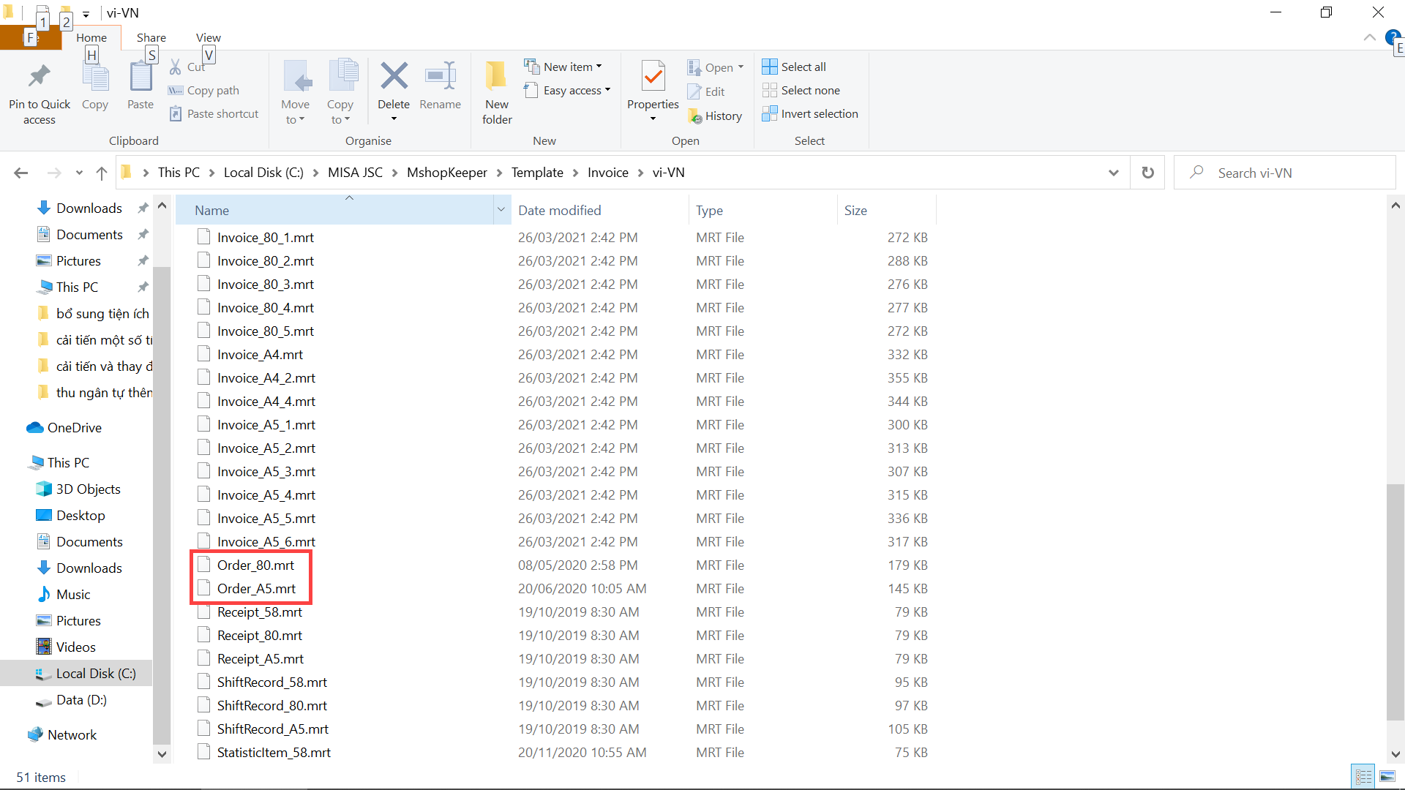Click the New folder icon
The width and height of the screenshot is (1405, 790).
point(497,77)
